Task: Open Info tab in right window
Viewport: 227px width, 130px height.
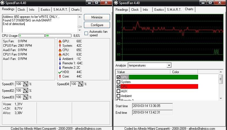Action: pos(145,10)
